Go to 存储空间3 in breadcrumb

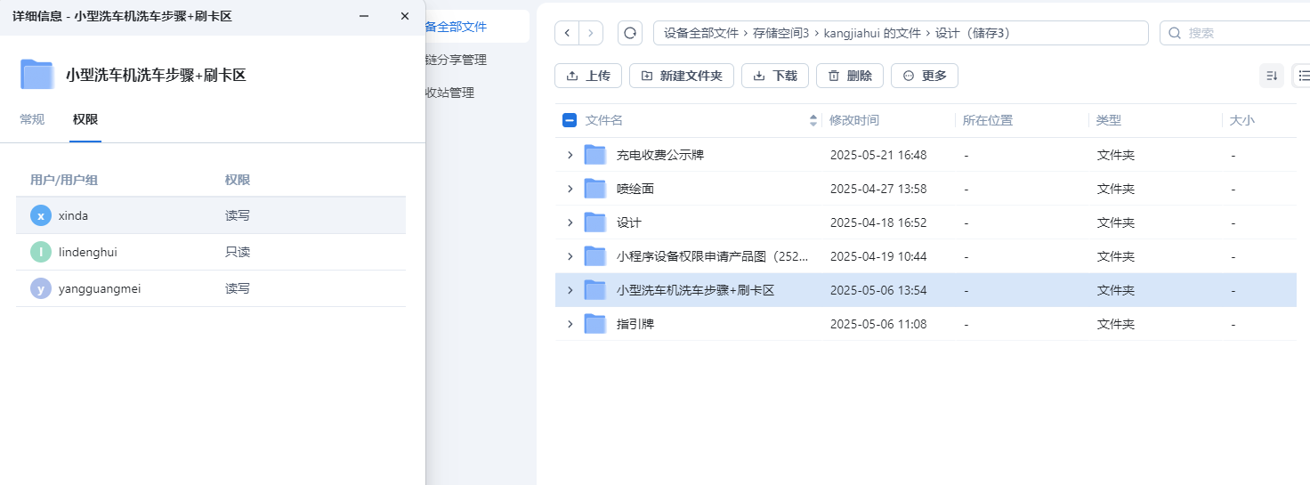click(780, 33)
